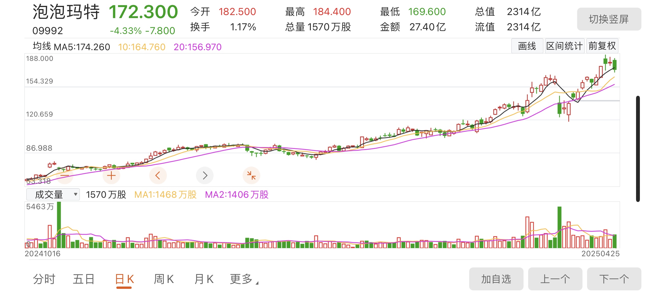Tap the 画线 drawing button
Viewport: 646px width, 298px height.
tap(527, 46)
